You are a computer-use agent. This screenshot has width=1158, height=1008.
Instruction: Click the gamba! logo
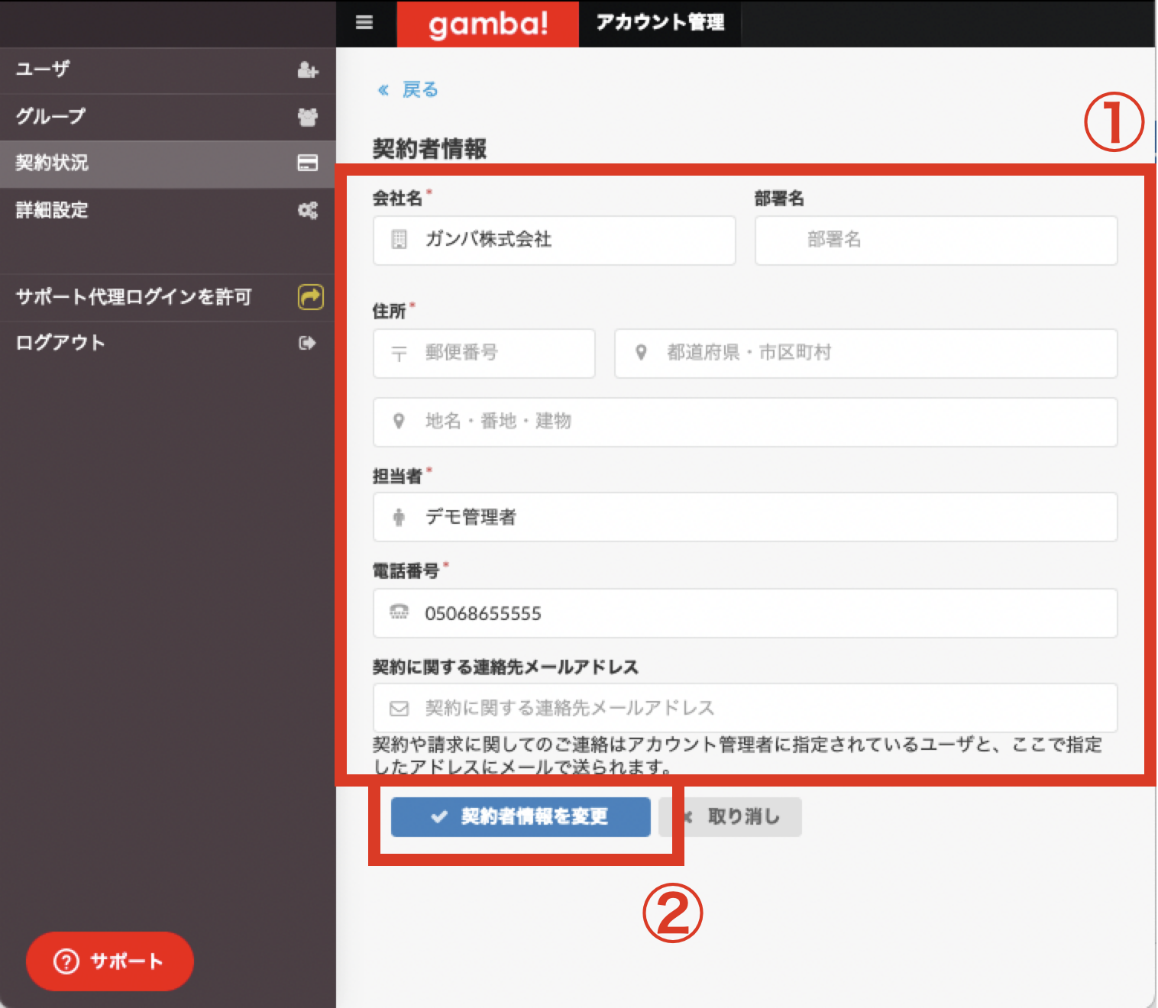(488, 24)
